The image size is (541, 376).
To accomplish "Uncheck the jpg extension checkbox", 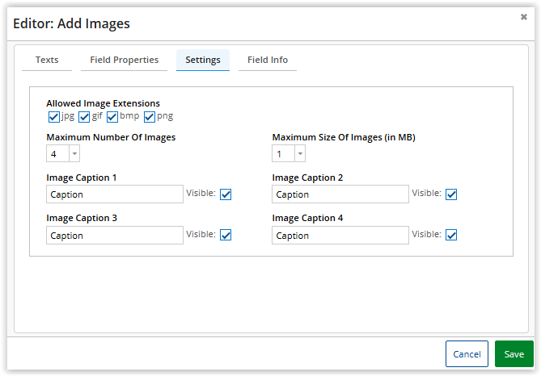I will 54,117.
